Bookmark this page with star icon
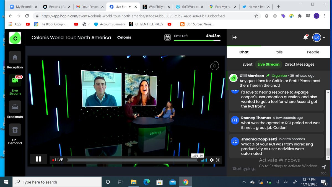Image resolution: width=332 pixels, height=187 pixels. (x=256, y=16)
